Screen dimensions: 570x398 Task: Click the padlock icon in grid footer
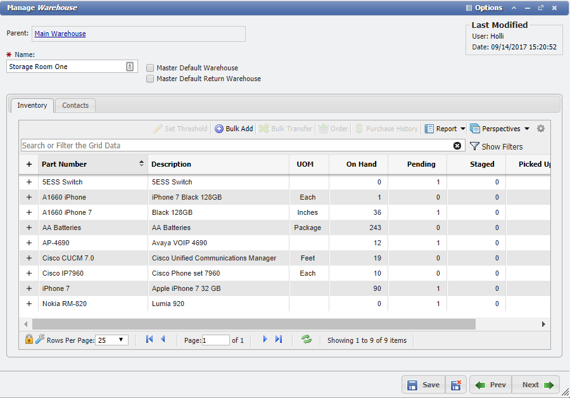coord(28,340)
